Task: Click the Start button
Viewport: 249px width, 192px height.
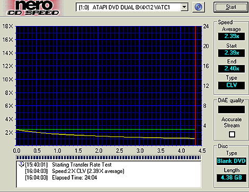Action: click(x=231, y=7)
